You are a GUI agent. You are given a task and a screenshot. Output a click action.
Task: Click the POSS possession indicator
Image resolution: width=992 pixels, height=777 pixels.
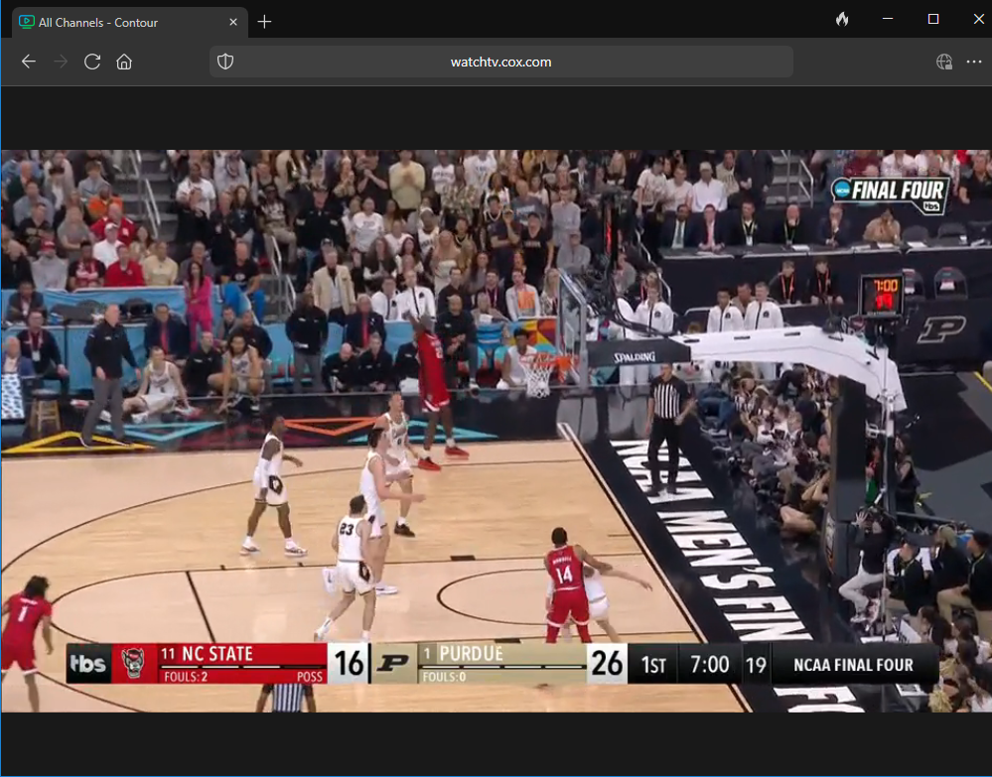click(x=310, y=677)
